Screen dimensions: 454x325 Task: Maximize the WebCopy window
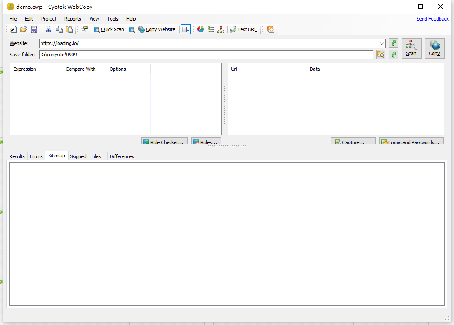420,7
